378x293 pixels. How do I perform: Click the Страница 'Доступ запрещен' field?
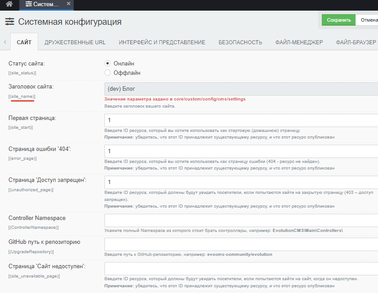241,182
